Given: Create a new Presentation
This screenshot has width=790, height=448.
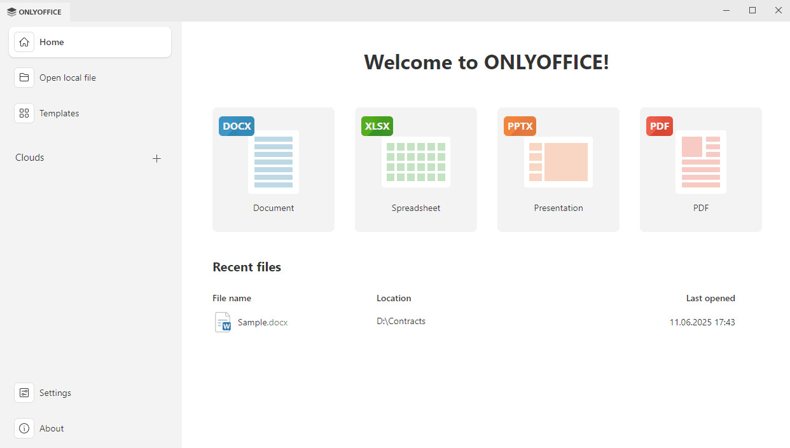Looking at the screenshot, I should coord(558,169).
